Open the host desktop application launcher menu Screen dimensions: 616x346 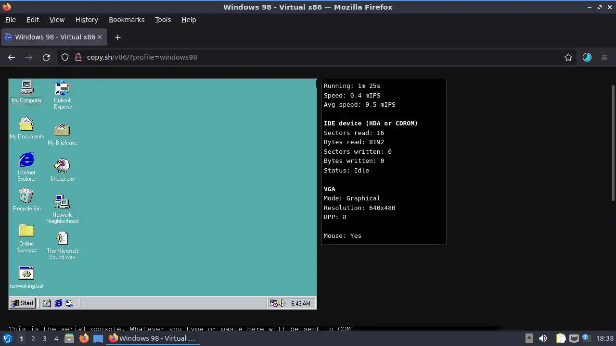pos(7,338)
